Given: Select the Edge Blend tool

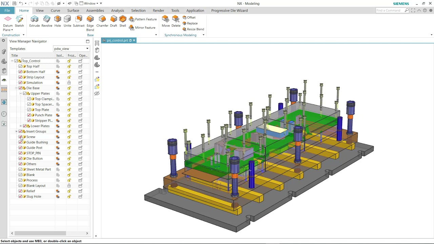Looking at the screenshot, I should click(x=90, y=23).
